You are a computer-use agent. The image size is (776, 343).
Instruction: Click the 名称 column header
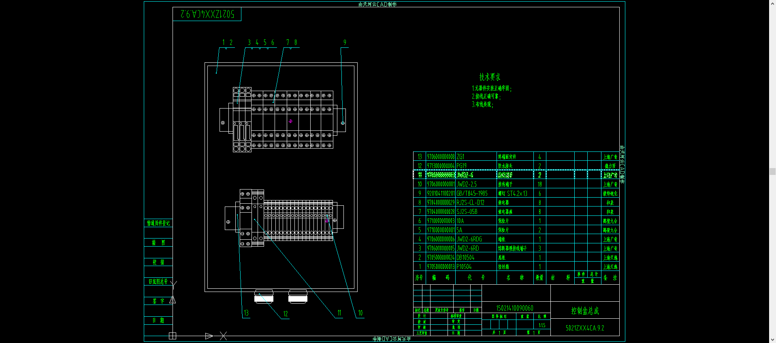pyautogui.click(x=515, y=278)
